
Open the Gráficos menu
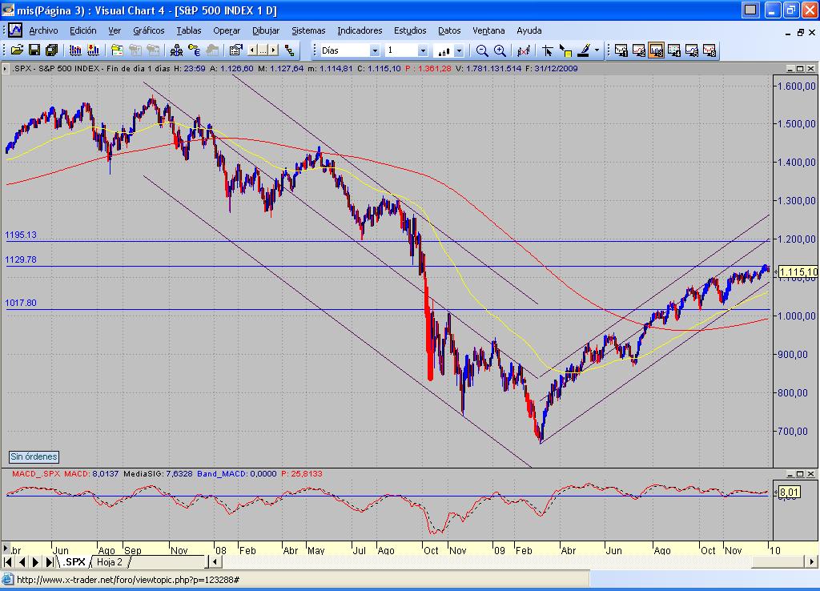tap(148, 30)
